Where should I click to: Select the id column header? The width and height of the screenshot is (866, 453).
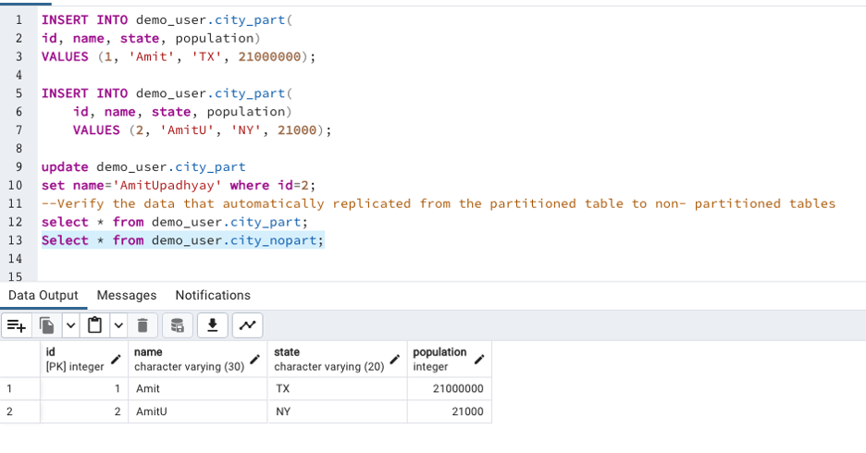(x=84, y=360)
